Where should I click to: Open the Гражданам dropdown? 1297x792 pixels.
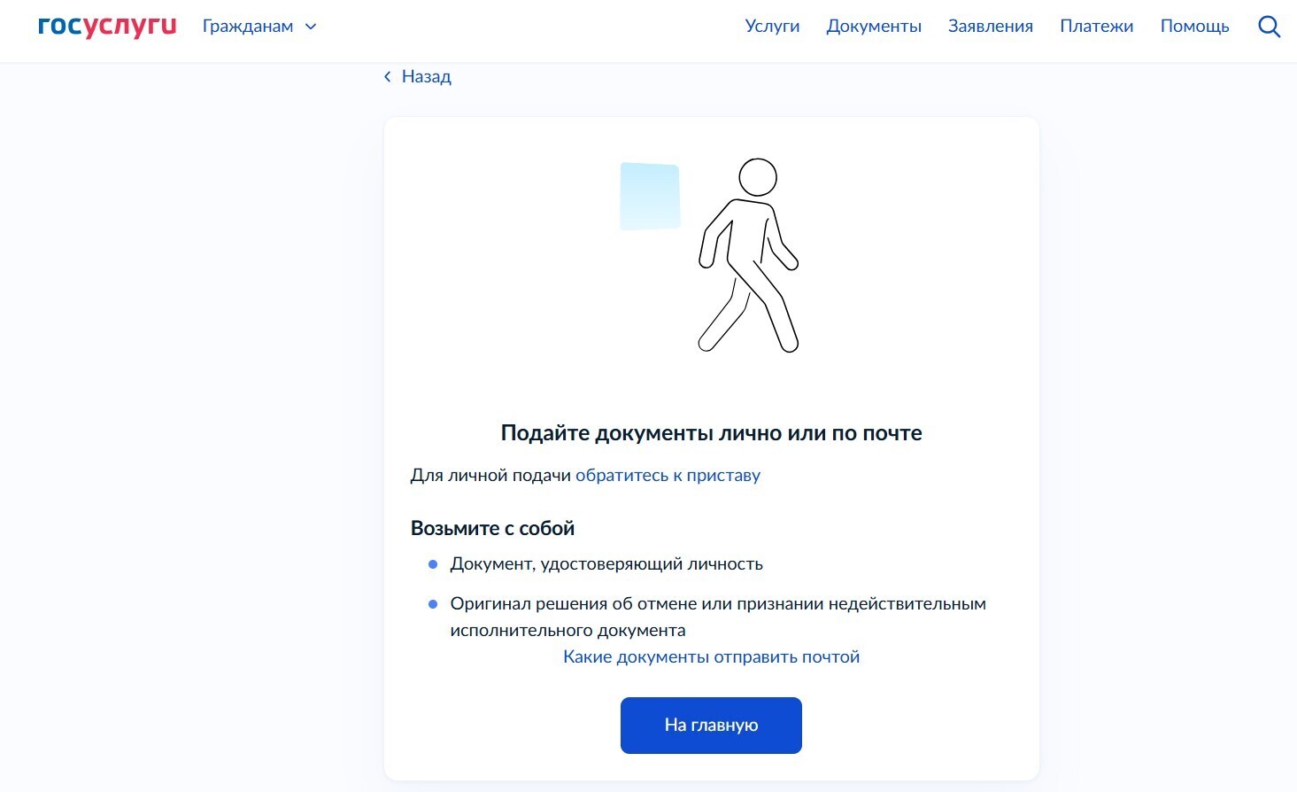248,26
